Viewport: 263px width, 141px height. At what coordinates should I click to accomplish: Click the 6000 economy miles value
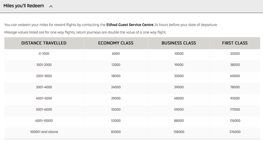(116, 54)
